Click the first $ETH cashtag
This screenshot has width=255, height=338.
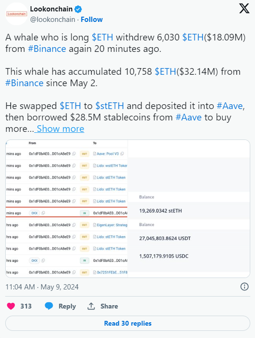point(103,37)
